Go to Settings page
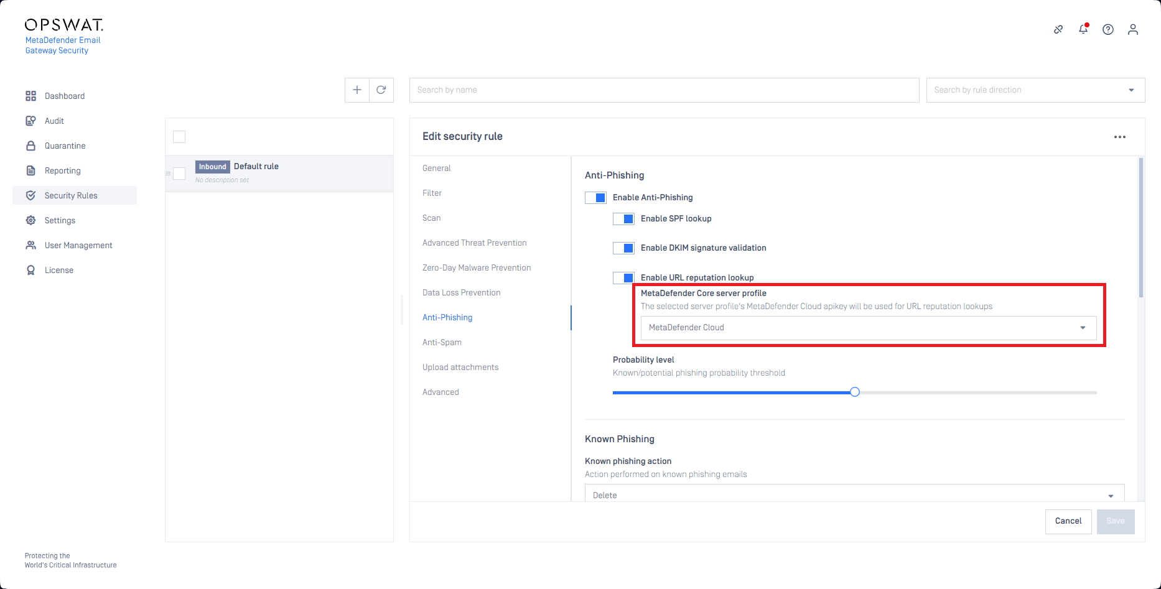The width and height of the screenshot is (1161, 589). (x=60, y=220)
